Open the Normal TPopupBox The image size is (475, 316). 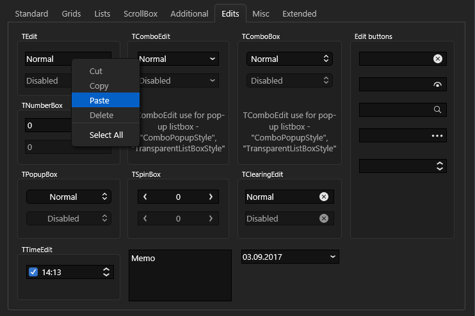(x=68, y=197)
